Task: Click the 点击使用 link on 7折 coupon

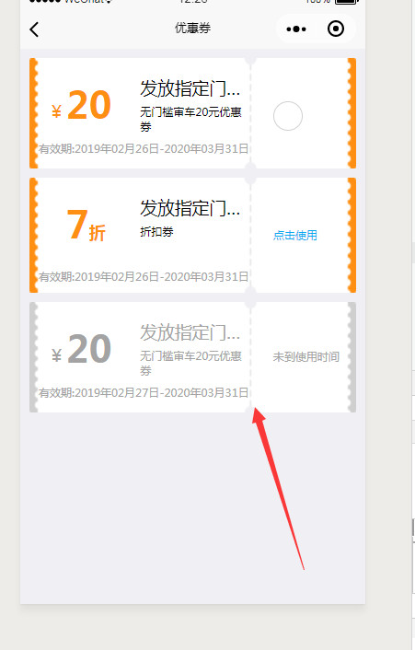Action: pyautogui.click(x=294, y=235)
